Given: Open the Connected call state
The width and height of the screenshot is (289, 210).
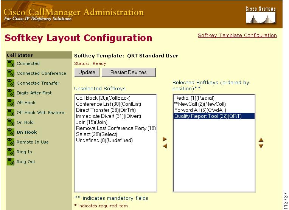Looking at the screenshot, I should click(x=28, y=63).
